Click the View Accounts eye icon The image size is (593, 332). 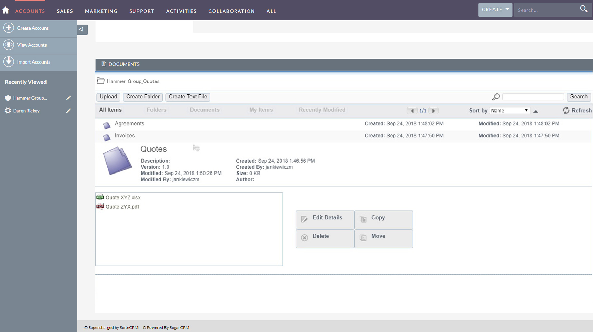click(9, 45)
